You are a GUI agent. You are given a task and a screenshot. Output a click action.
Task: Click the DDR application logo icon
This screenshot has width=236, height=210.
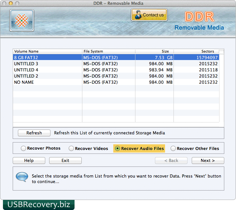point(21,20)
